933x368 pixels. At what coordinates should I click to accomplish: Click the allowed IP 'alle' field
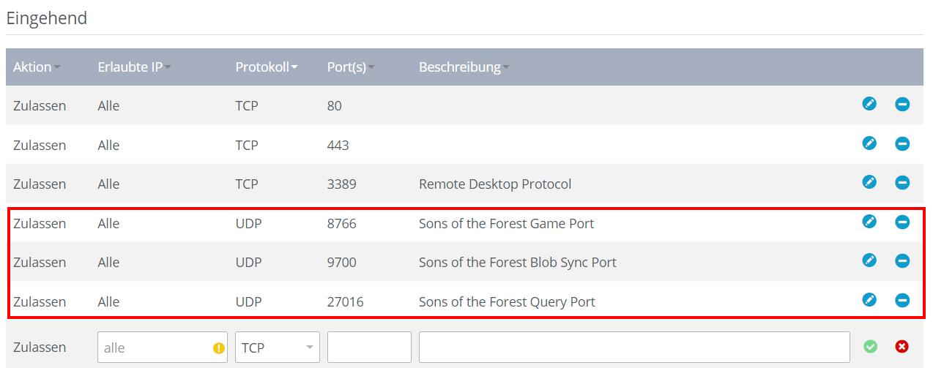(163, 347)
